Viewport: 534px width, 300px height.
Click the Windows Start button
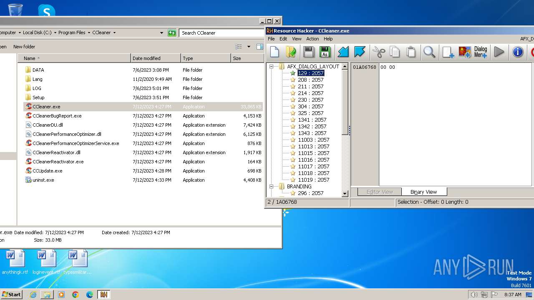tap(12, 294)
